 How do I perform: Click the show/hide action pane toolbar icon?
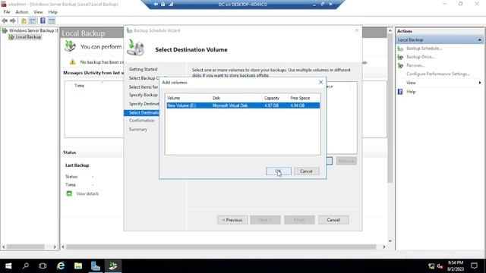coord(52,20)
